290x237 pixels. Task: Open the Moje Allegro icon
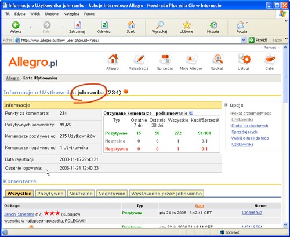point(191,59)
